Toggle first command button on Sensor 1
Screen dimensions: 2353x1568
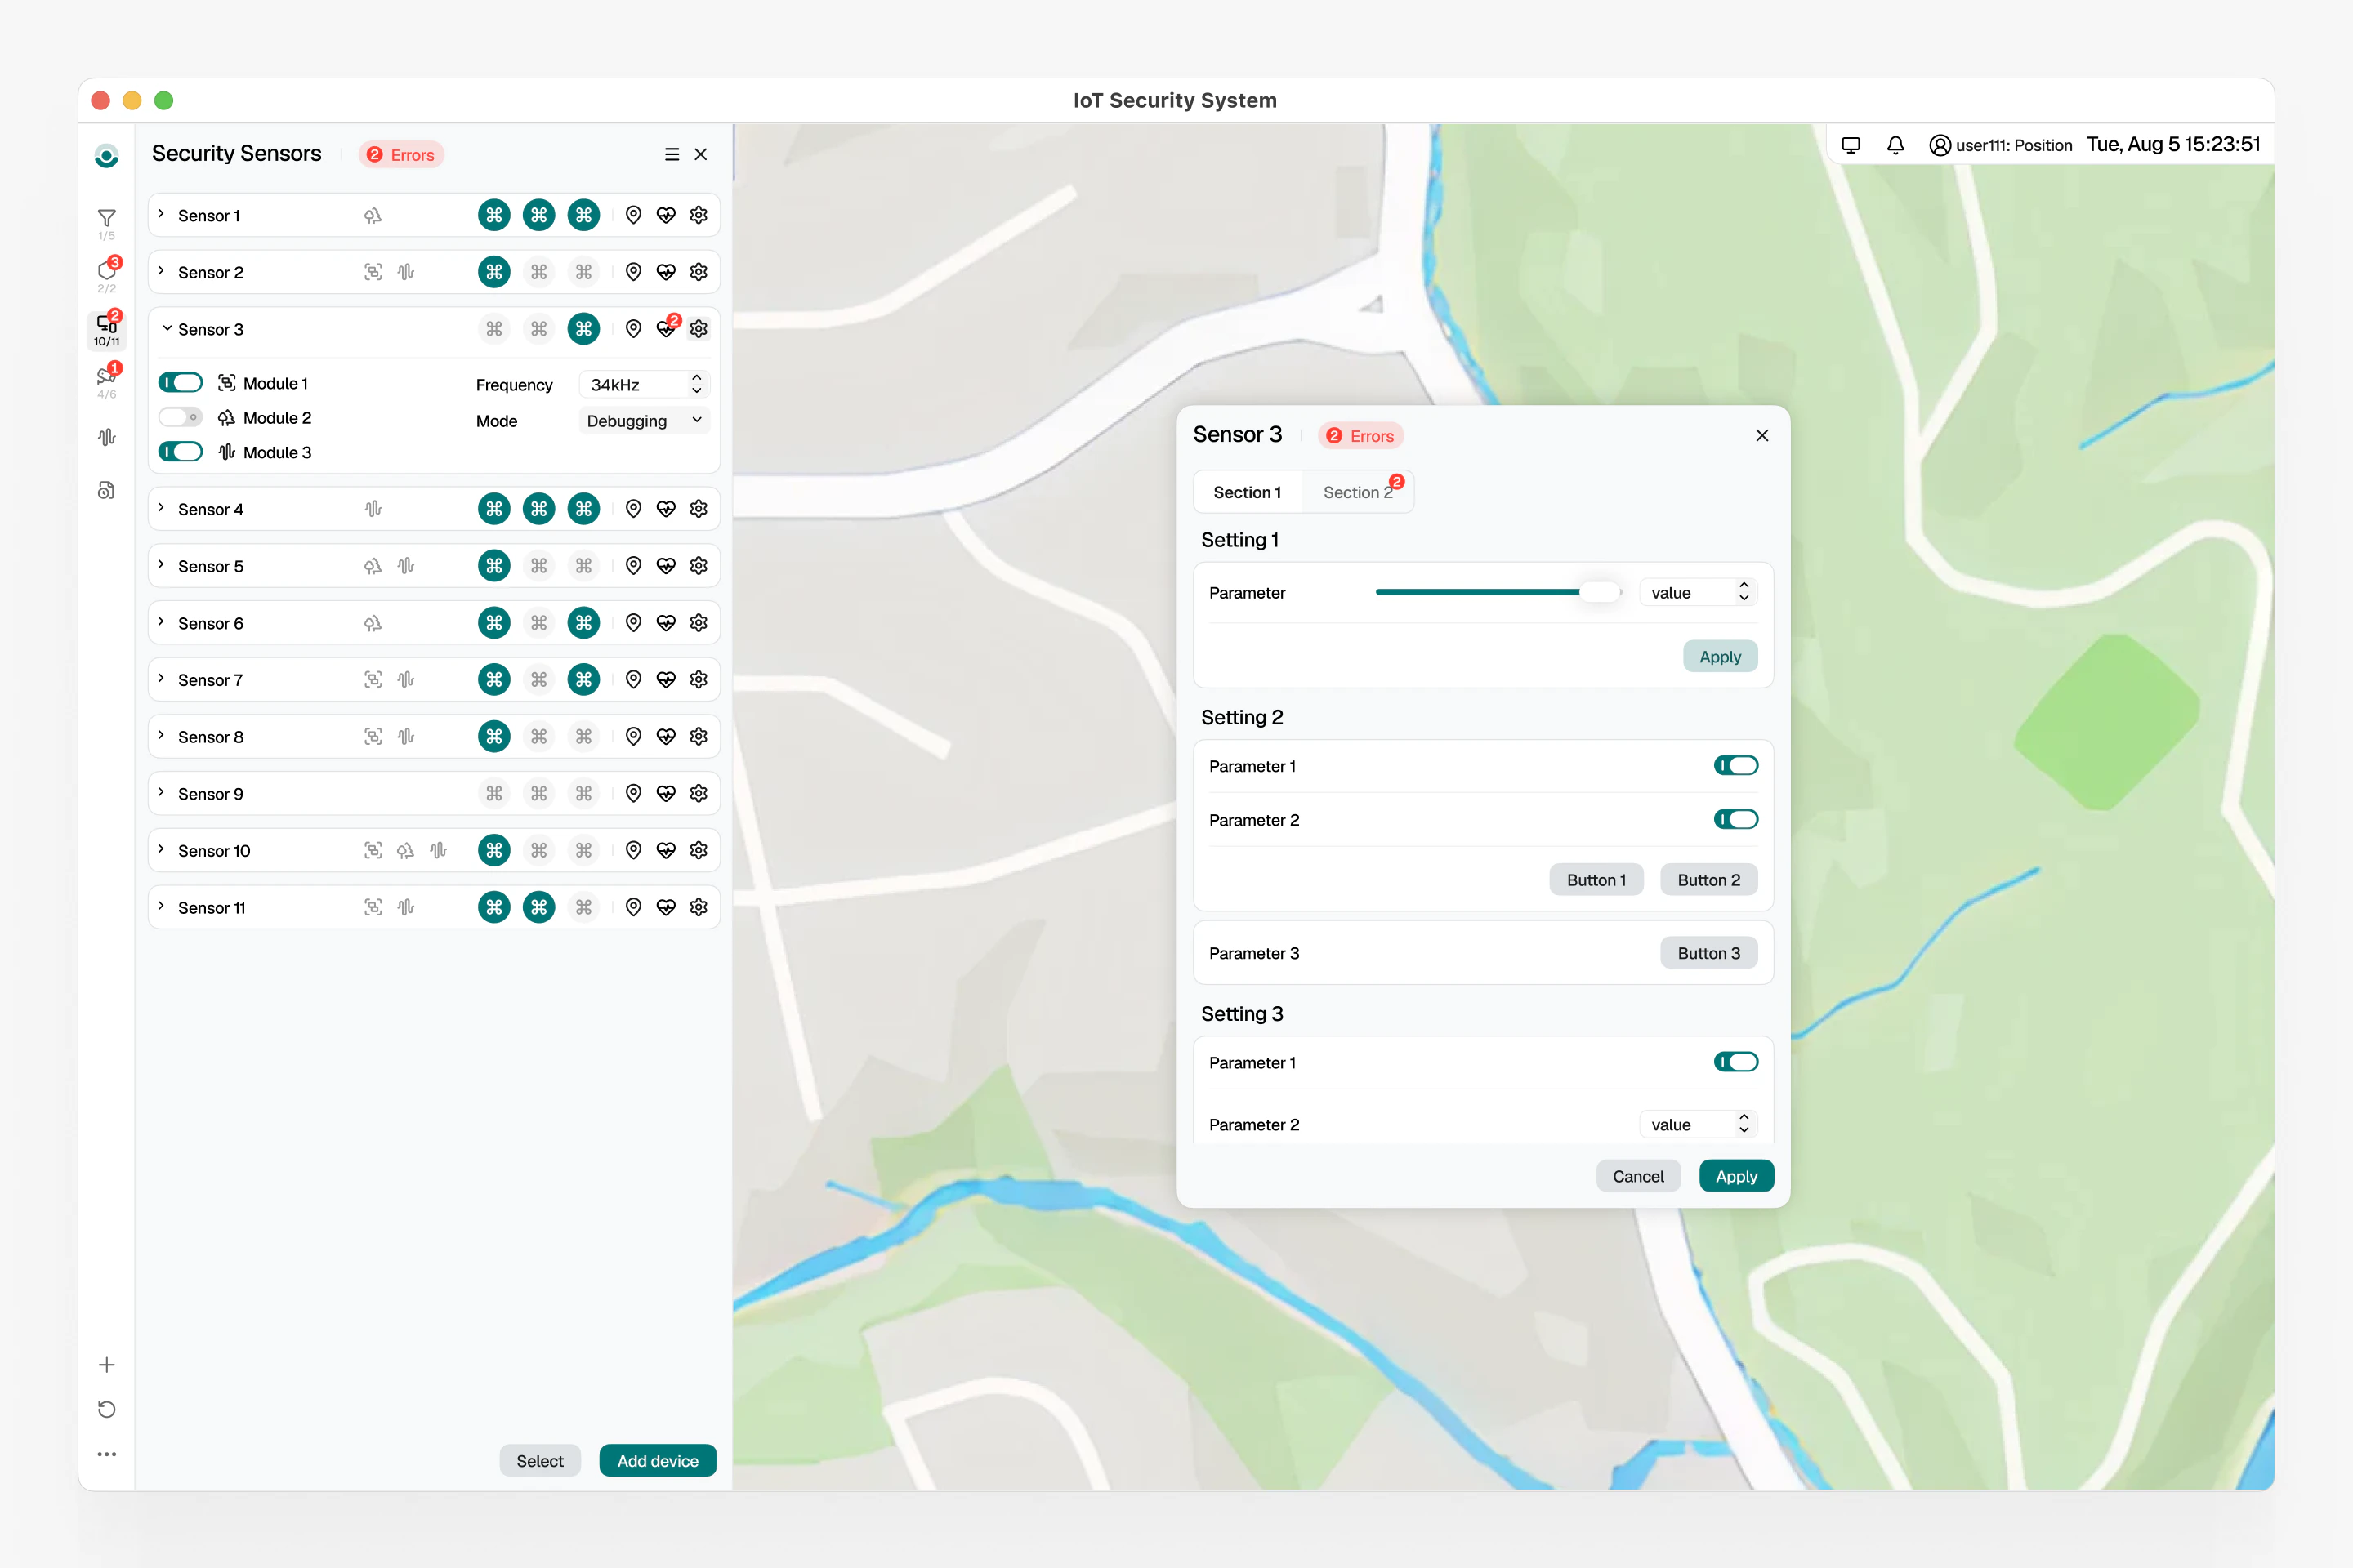coord(494,215)
